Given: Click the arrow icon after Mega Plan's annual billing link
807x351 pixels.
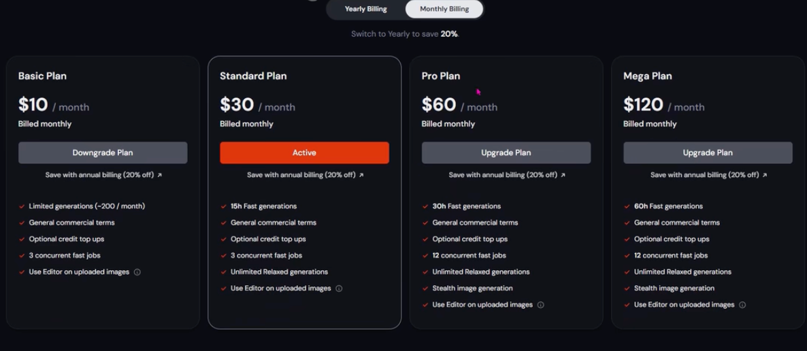Looking at the screenshot, I should [765, 175].
